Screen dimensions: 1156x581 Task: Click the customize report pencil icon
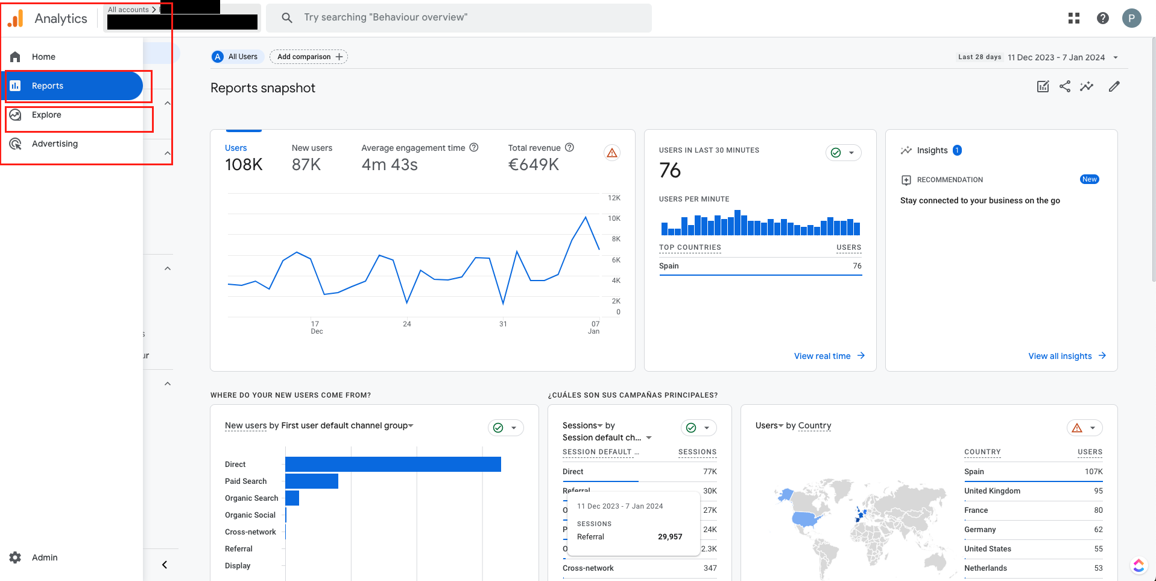pos(1114,86)
